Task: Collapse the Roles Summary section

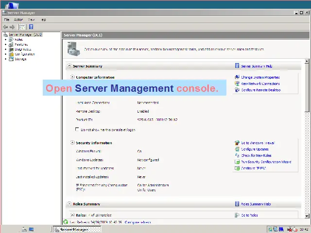Action: 69,204
